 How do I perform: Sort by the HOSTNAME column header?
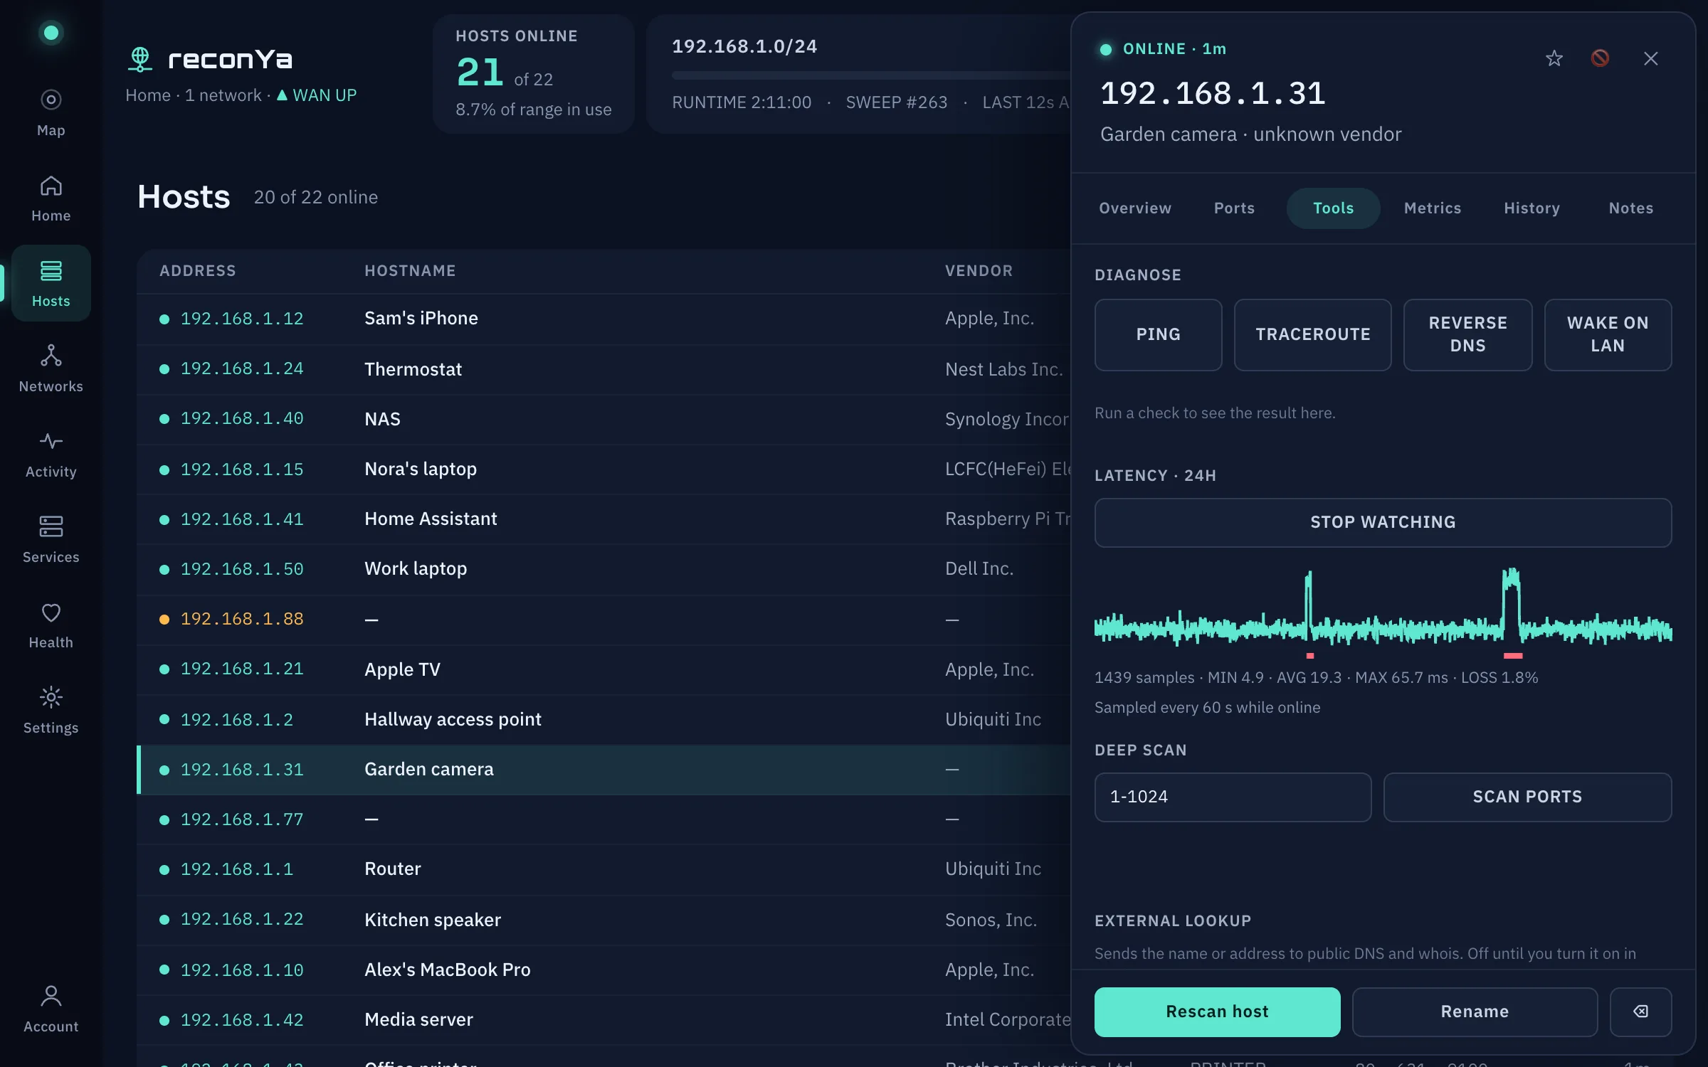[410, 271]
